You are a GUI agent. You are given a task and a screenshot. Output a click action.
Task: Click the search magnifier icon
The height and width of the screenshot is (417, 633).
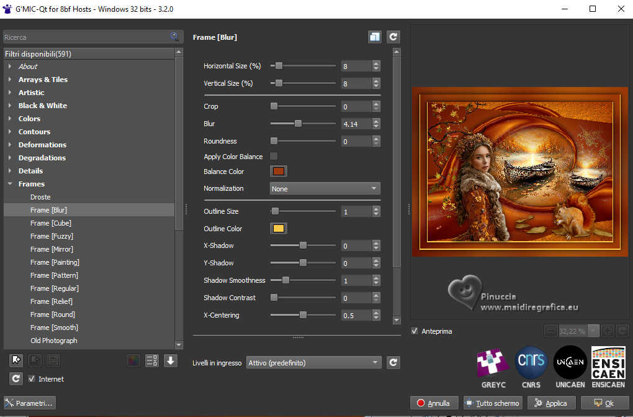click(x=174, y=37)
